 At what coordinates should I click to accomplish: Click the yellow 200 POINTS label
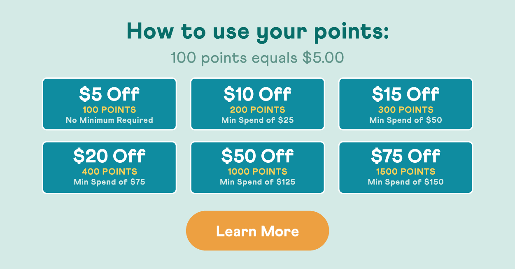257,110
